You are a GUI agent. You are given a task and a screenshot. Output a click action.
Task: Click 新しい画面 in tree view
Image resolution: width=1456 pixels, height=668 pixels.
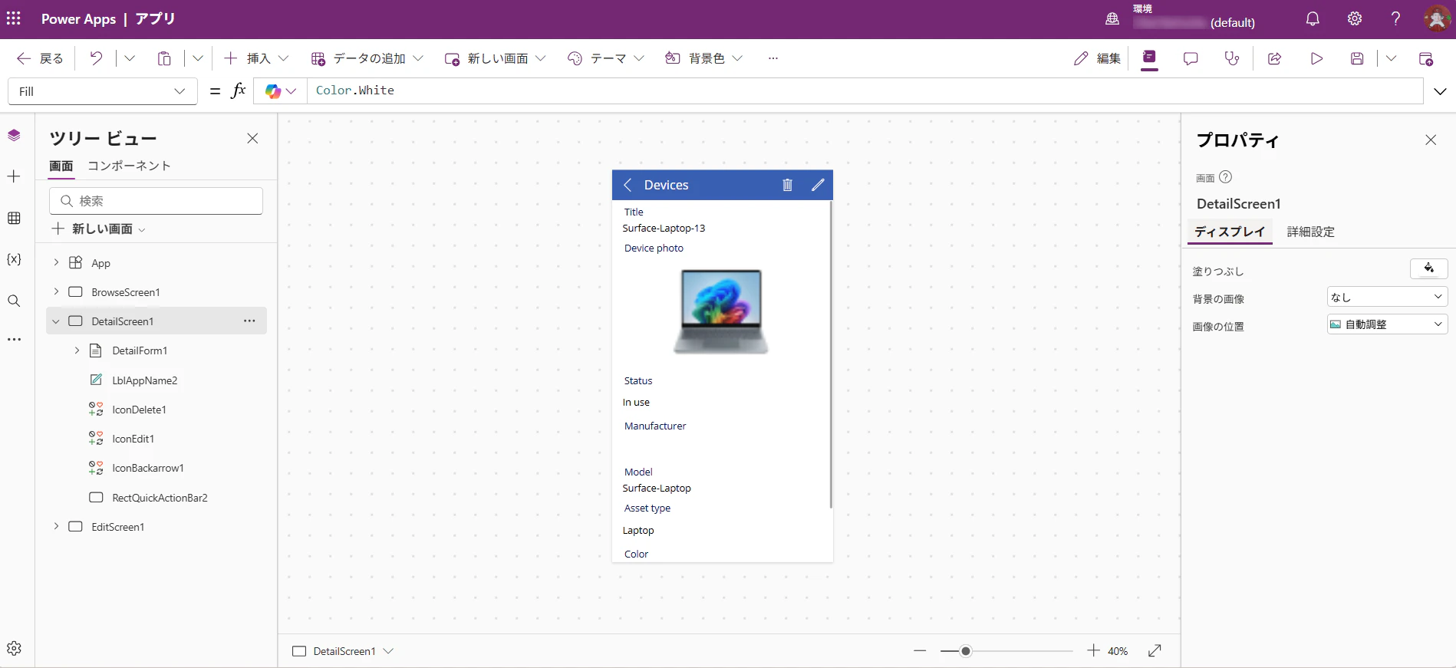pos(99,229)
